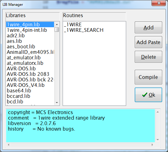
Task: Select AVR-DOS_V4.lib library
Action: coord(30,85)
